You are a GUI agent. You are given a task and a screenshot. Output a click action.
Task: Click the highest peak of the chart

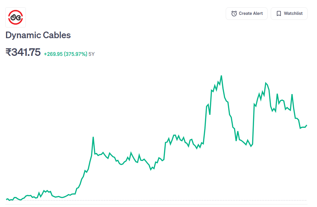point(221,76)
